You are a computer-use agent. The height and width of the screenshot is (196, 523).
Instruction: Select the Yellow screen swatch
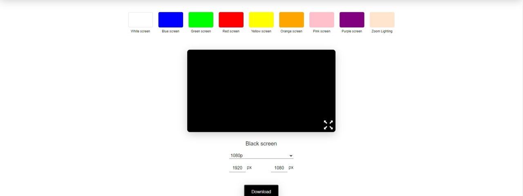click(261, 20)
